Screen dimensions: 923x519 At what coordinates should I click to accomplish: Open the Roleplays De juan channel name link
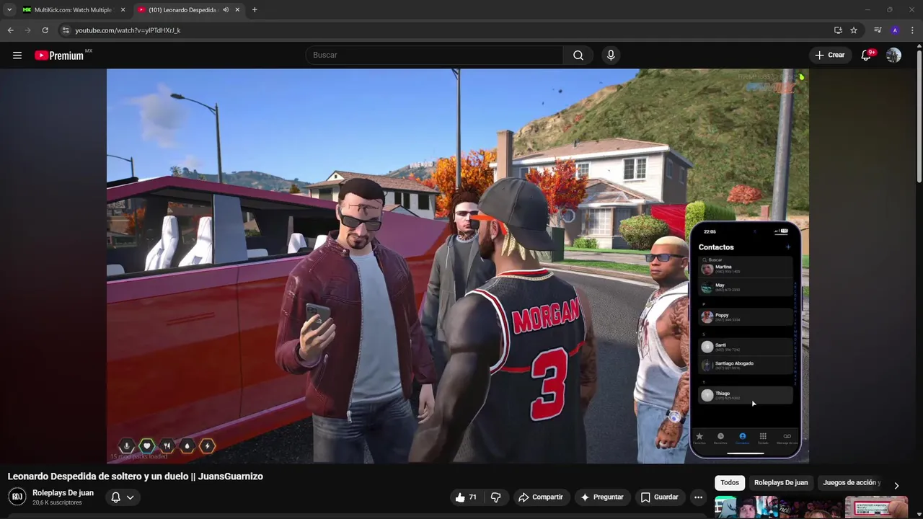coord(63,493)
